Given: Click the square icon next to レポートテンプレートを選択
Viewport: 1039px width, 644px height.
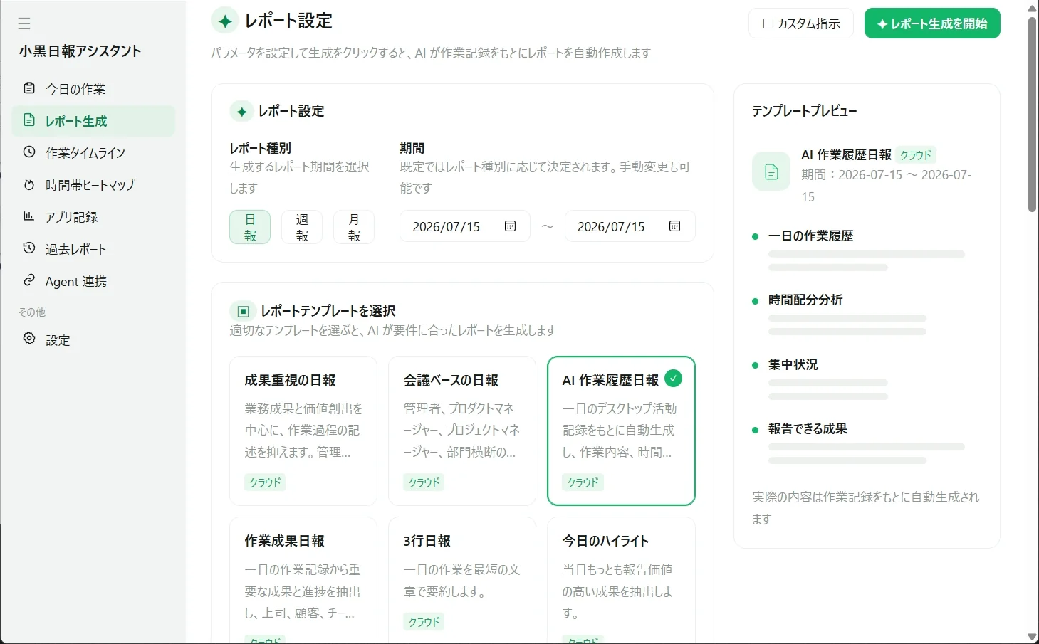Looking at the screenshot, I should (x=243, y=311).
